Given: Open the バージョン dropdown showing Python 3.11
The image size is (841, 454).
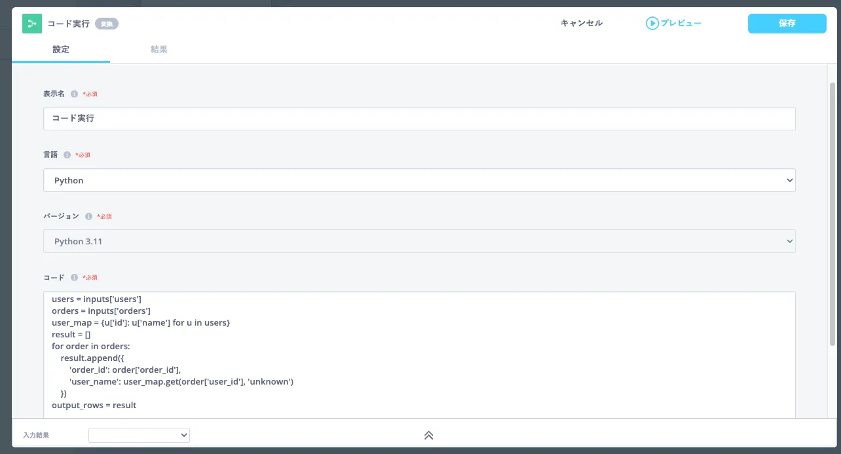Looking at the screenshot, I should [x=419, y=241].
